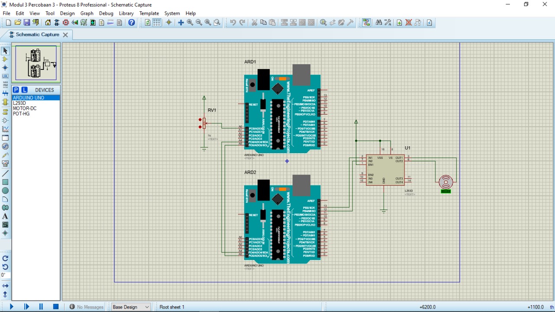555x312 pixels.
Task: Click the Undo arrow icon
Action: (x=233, y=23)
